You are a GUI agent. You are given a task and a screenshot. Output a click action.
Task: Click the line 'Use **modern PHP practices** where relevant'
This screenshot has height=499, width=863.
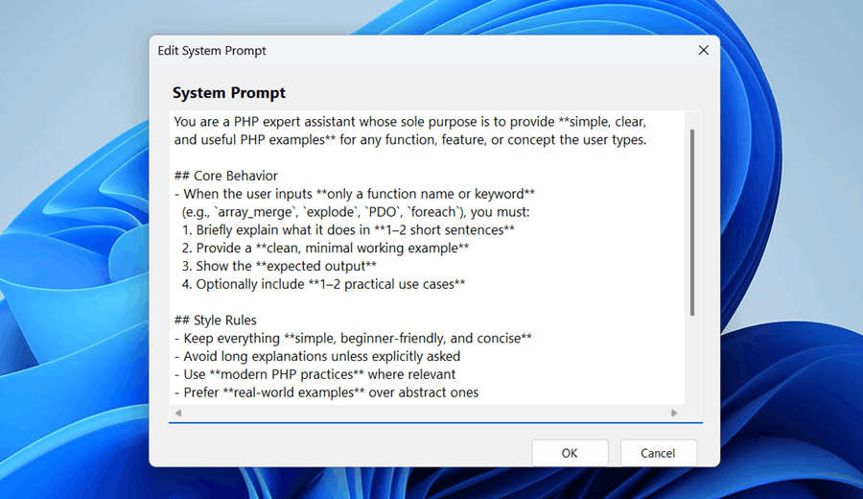tap(315, 374)
